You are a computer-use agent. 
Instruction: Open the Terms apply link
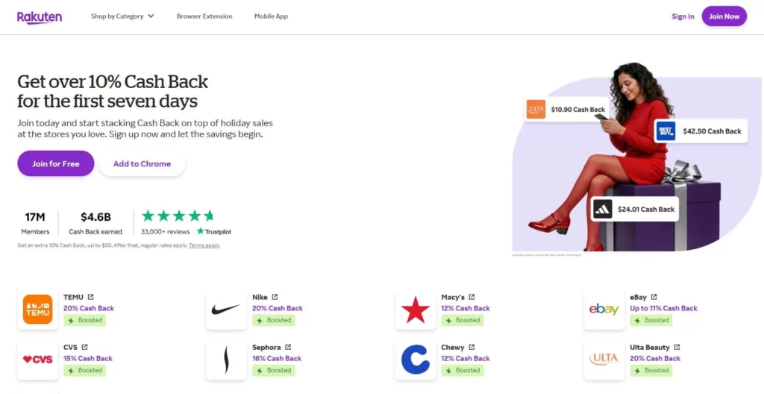tap(204, 246)
